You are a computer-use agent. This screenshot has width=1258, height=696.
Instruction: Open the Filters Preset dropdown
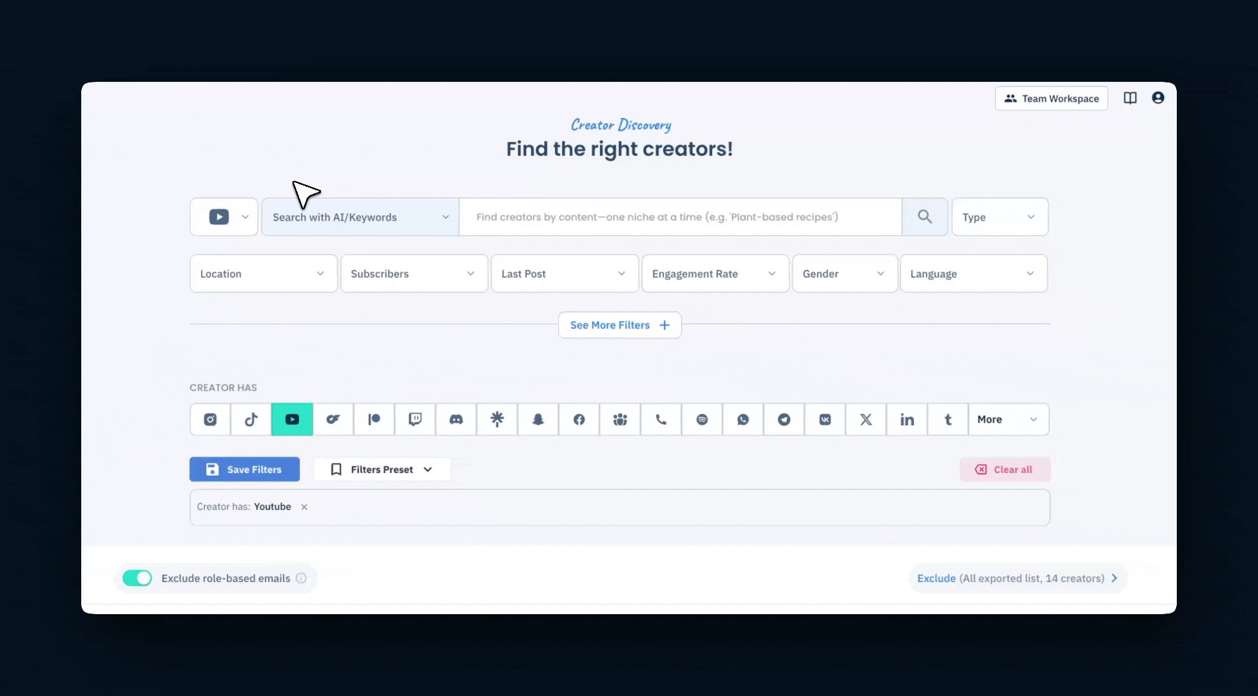(x=382, y=470)
